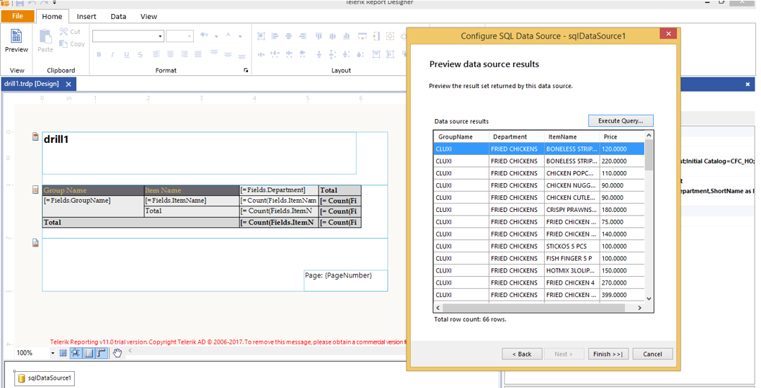Screen dimensions: 761x388
Task: Center text horizontally in Format group
Action: [x=171, y=54]
